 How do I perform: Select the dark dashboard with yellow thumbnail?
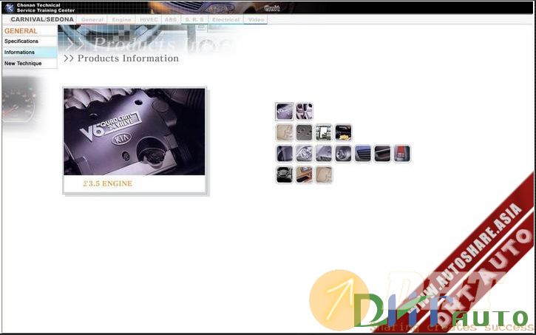click(x=343, y=132)
